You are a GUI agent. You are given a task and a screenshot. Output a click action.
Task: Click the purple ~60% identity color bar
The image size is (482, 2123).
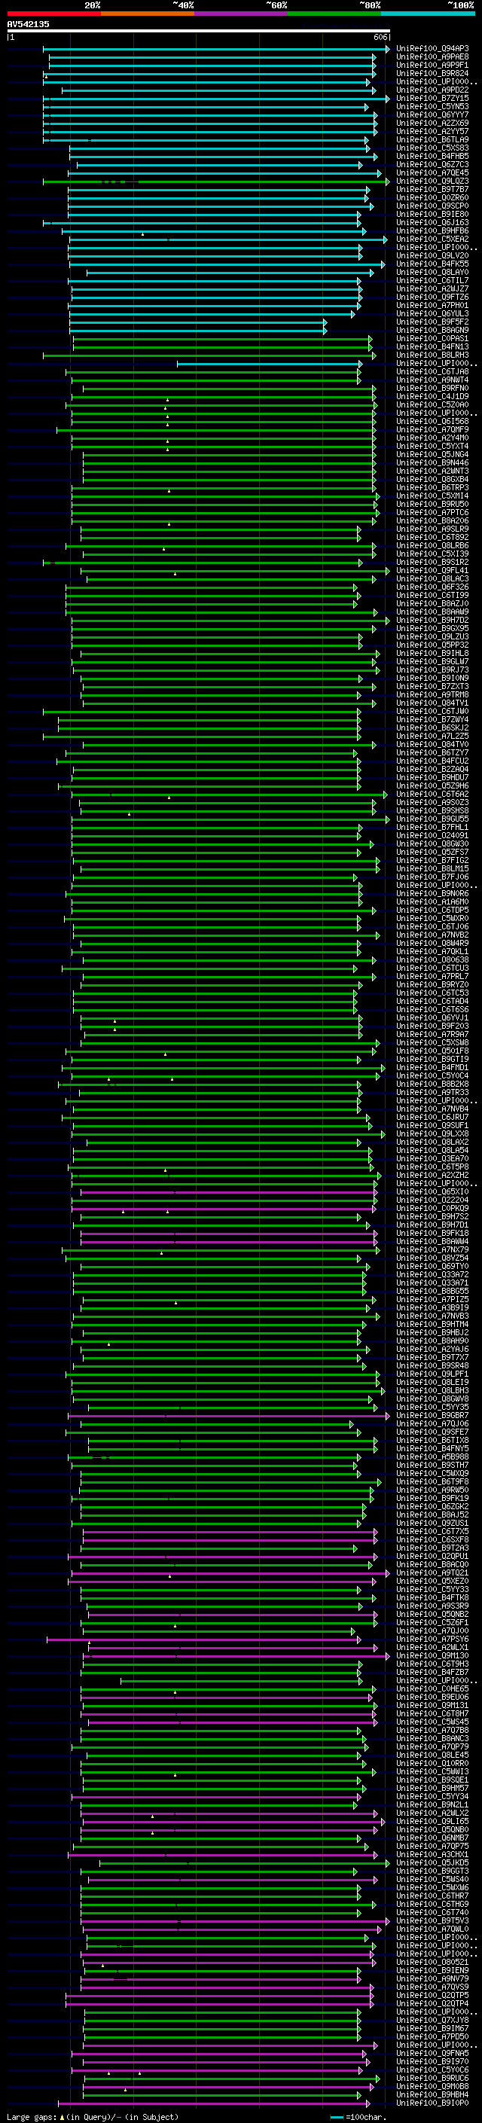point(240,14)
